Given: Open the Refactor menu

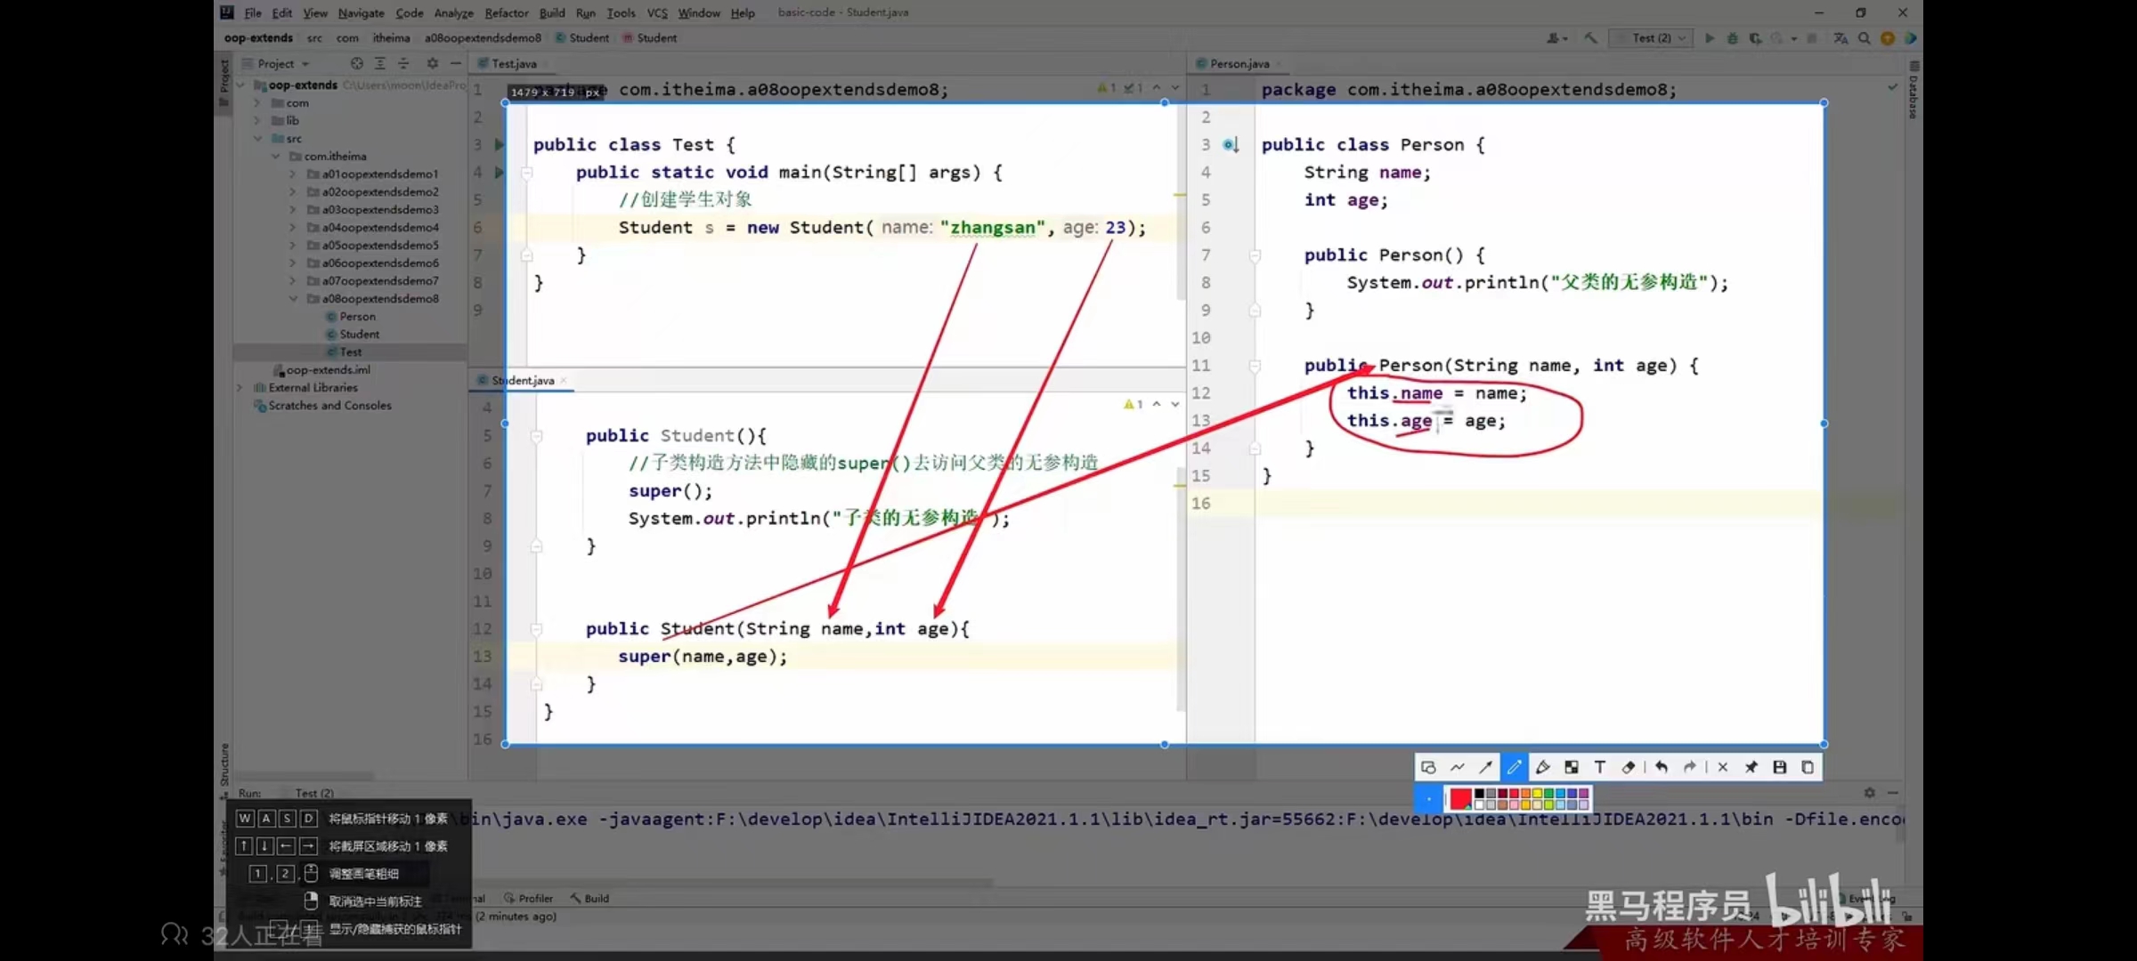Looking at the screenshot, I should pyautogui.click(x=506, y=12).
